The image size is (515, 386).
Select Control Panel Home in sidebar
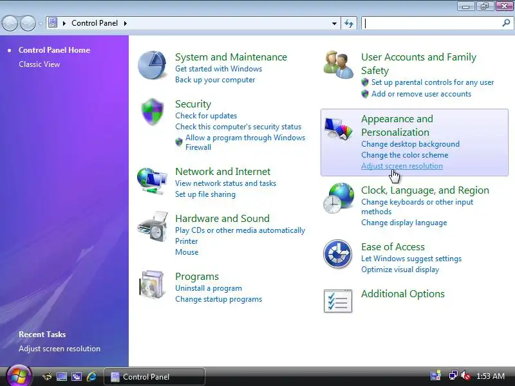coord(54,50)
